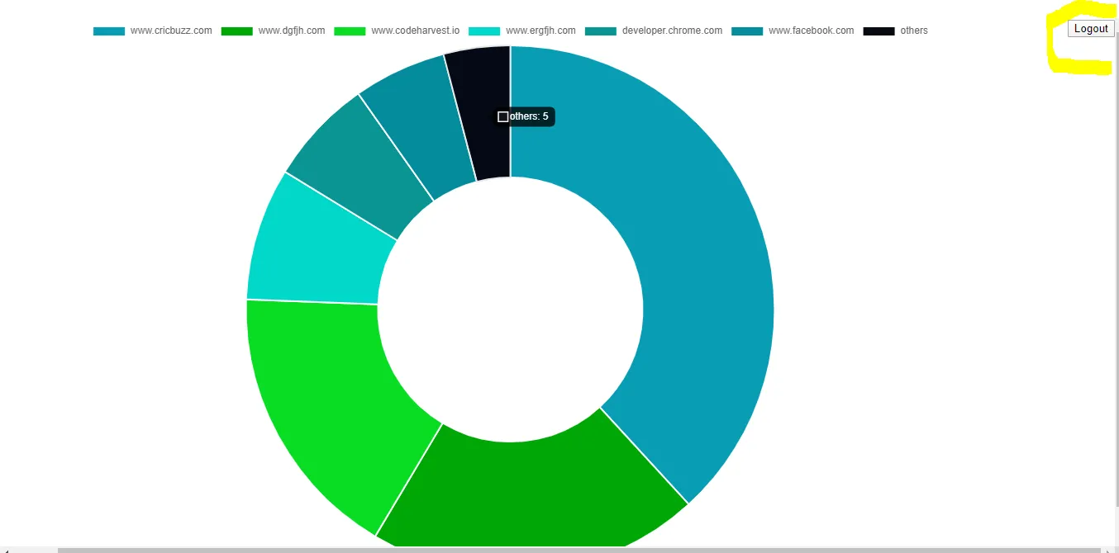Click developer.chrome.com legend color box
Image resolution: width=1119 pixels, height=553 pixels.
[601, 31]
